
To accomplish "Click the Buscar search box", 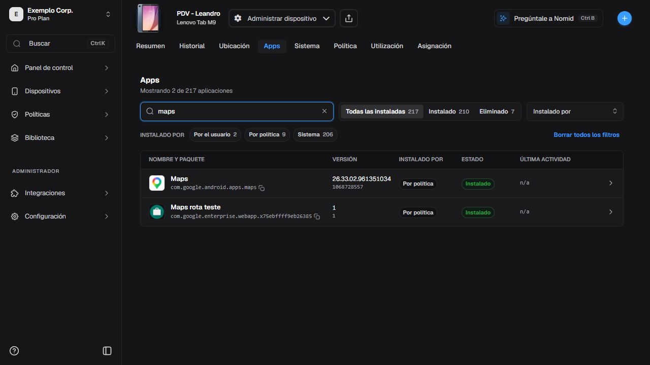I will tap(60, 44).
